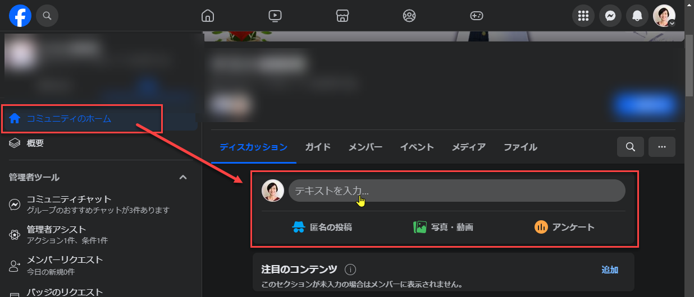Switch to the ディスカッション tab

click(x=254, y=147)
